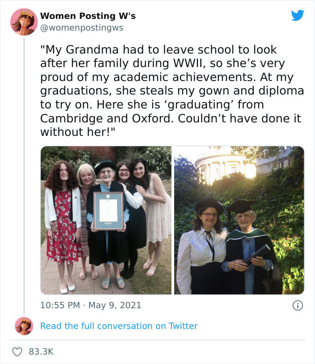Click the @womenpostingws handle
The height and width of the screenshot is (364, 315).
pyautogui.click(x=81, y=27)
